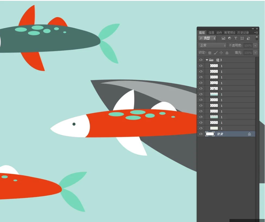Hide layer with beige thumbnail via eye

(201, 128)
